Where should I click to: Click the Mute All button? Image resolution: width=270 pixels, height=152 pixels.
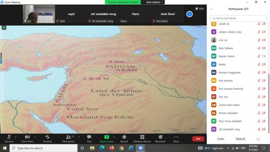tap(240, 139)
